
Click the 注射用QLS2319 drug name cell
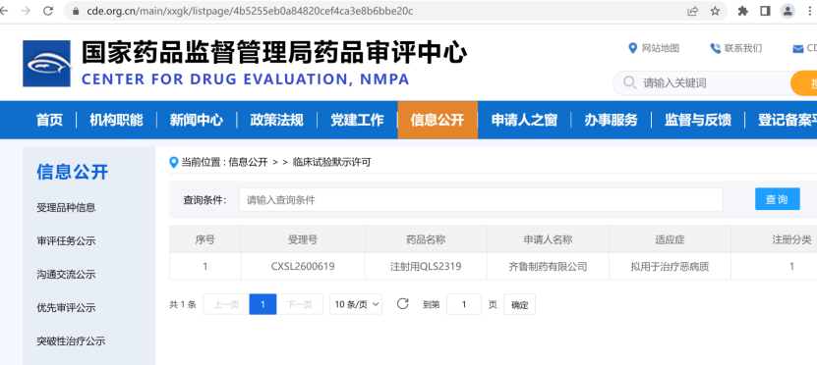click(x=426, y=267)
